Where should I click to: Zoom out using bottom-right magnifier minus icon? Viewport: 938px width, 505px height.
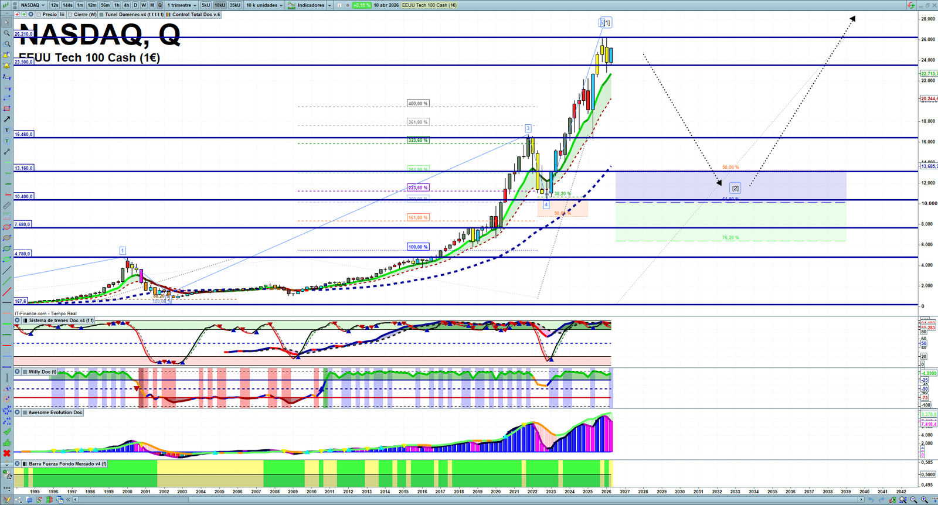click(x=913, y=500)
